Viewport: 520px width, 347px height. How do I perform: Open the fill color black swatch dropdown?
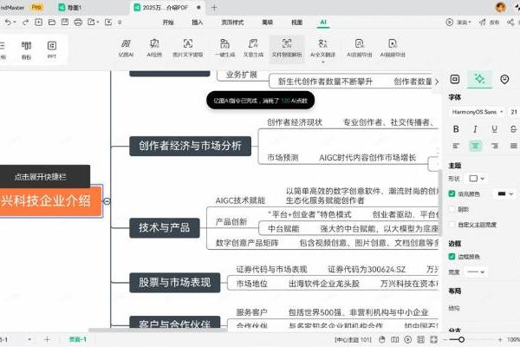point(511,194)
